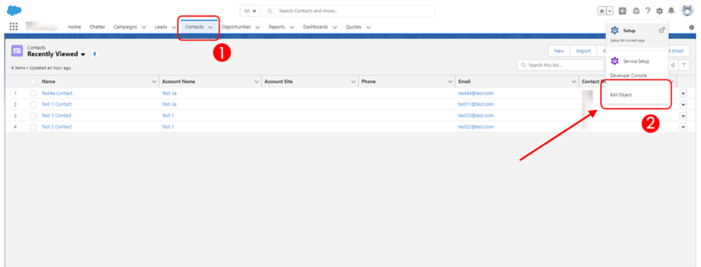Sort by the Email column header
This screenshot has width=701, height=267.
click(464, 82)
